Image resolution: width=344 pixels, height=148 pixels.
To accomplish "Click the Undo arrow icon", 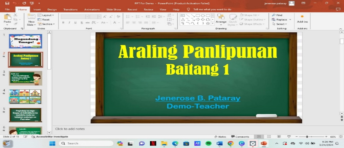I will (x=15, y=3).
